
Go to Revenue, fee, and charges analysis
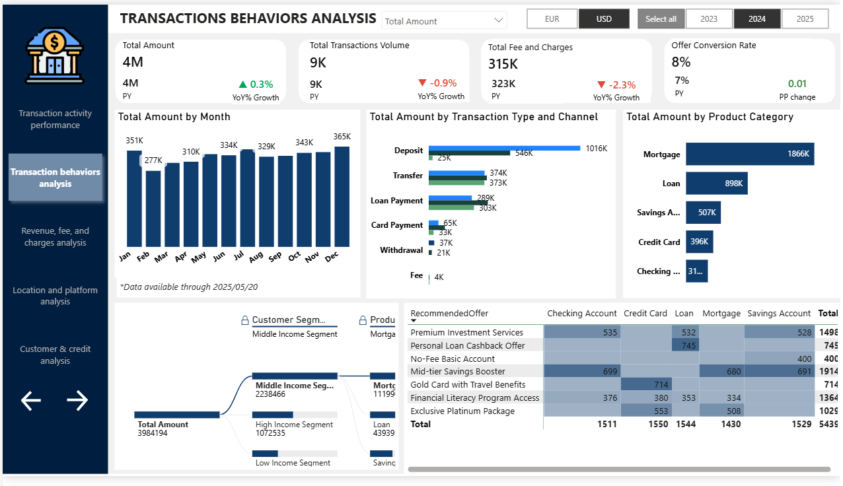[x=55, y=237]
